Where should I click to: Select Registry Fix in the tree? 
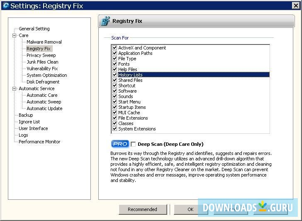[x=39, y=49]
